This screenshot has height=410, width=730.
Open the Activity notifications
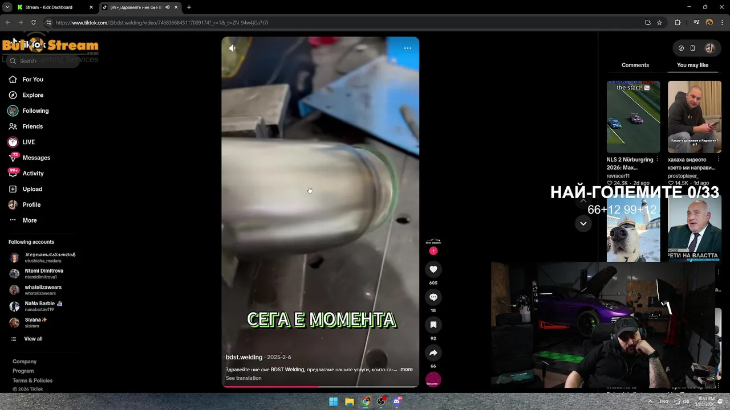[x=26, y=173]
